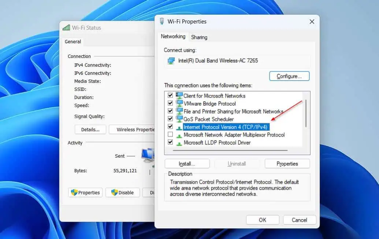The height and width of the screenshot is (239, 379).
Task: Click the 55,291,121 bytes sent value
Action: pos(125,170)
